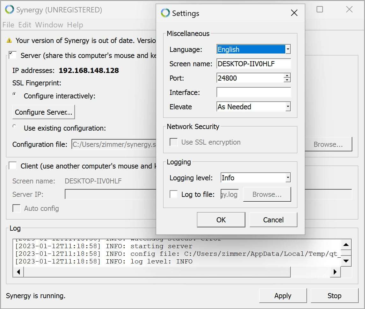
Task: Open the Help menu
Action: (75, 25)
